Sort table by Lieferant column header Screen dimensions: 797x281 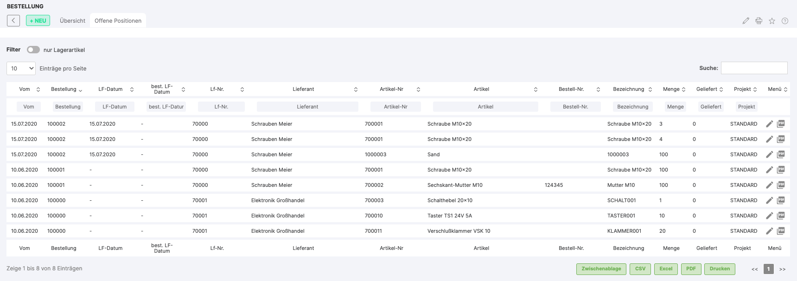pyautogui.click(x=303, y=89)
